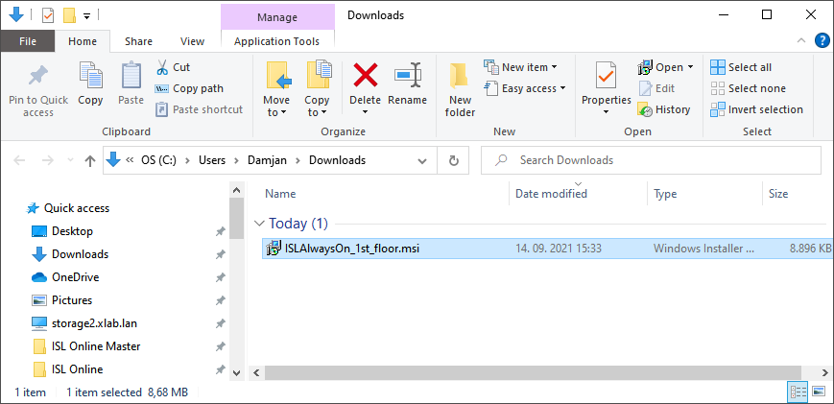Viewport: 834px width, 404px height.
Task: Click the Delete red X icon
Action: tap(365, 76)
